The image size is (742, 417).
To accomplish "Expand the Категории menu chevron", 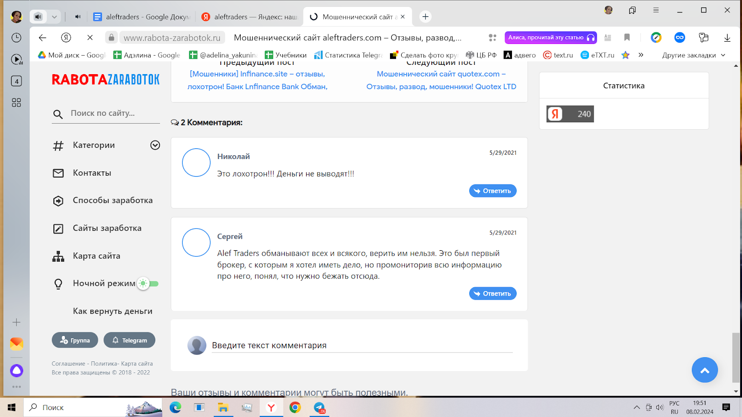I will click(x=155, y=145).
